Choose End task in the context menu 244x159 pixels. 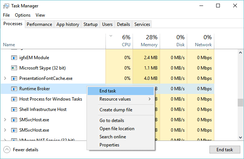tap(121, 91)
